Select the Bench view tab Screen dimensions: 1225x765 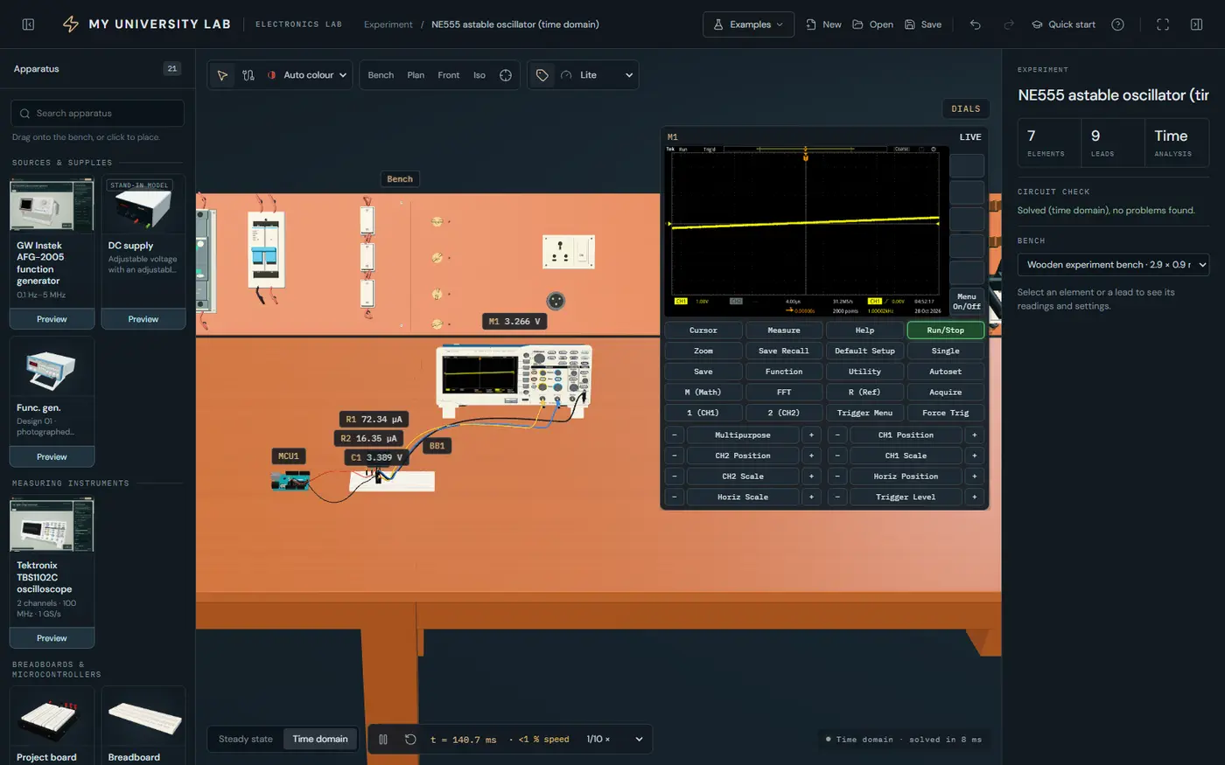coord(381,75)
